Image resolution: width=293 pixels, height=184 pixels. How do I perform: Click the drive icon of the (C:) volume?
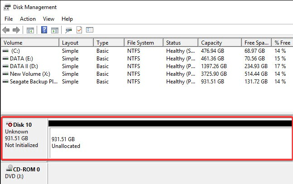pos(5,51)
